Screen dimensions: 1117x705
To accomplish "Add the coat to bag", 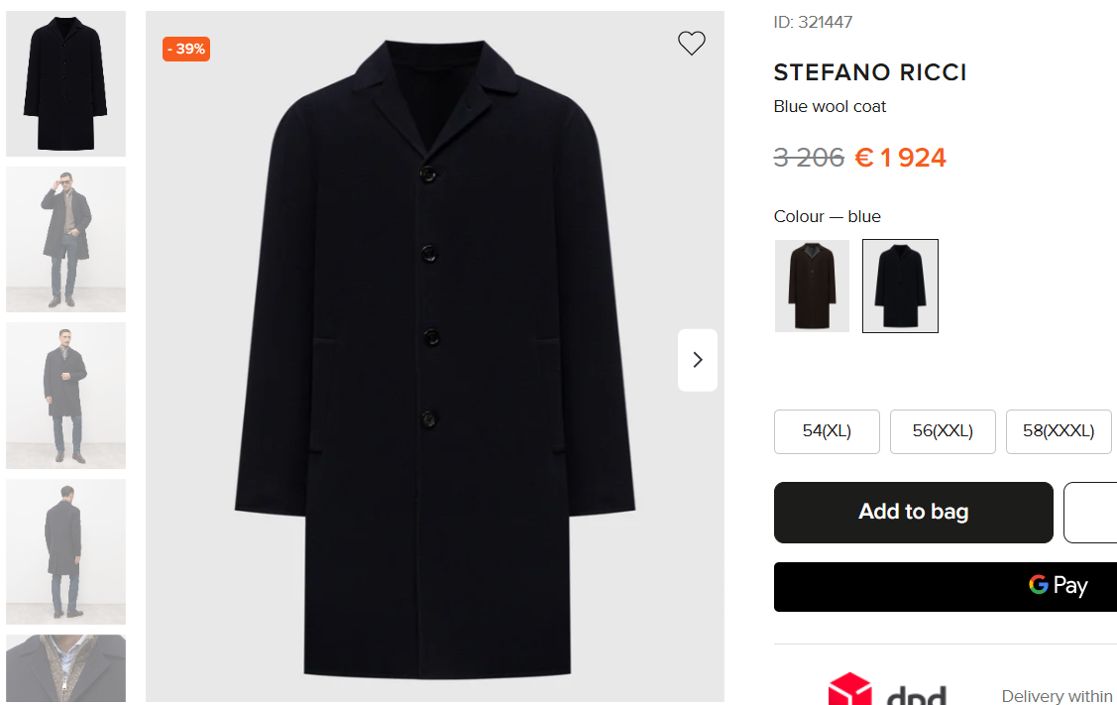I will [x=913, y=512].
